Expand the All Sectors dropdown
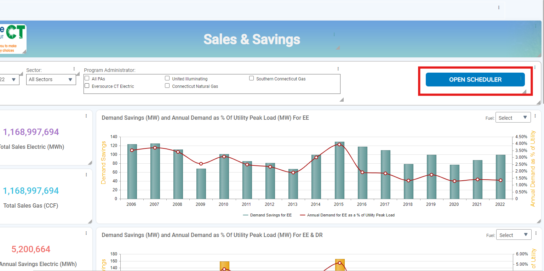 (x=51, y=80)
